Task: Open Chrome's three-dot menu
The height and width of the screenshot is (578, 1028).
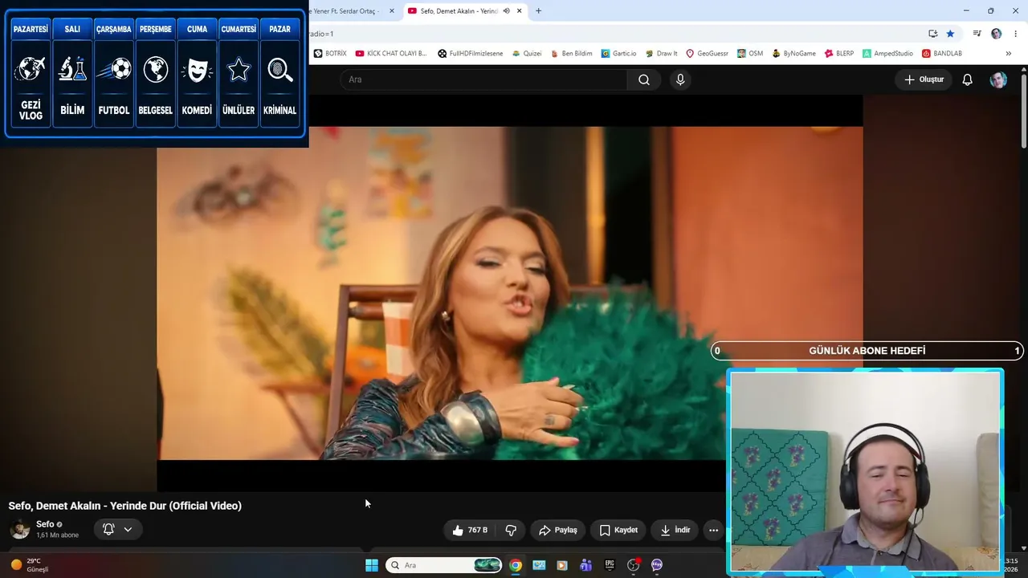Action: 1016,34
